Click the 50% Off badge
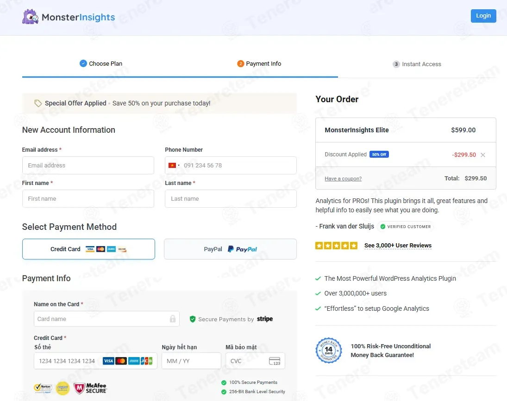 (379, 154)
